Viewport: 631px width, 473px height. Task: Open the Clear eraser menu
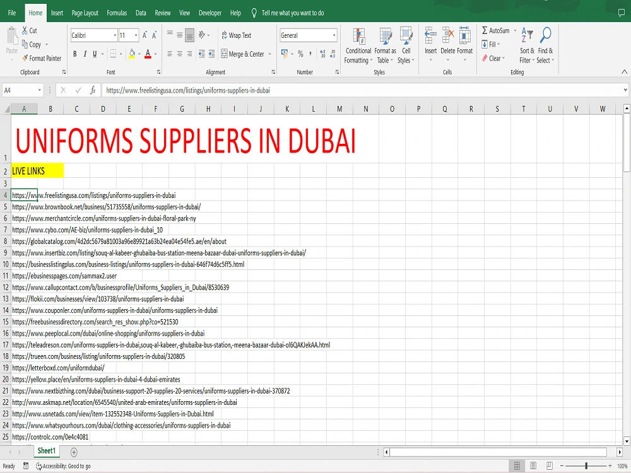[x=493, y=58]
